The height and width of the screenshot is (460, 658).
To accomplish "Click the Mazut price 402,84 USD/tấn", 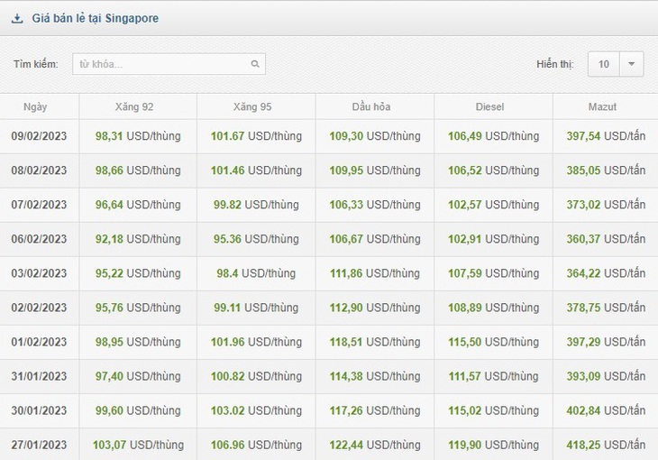I will pyautogui.click(x=606, y=410).
